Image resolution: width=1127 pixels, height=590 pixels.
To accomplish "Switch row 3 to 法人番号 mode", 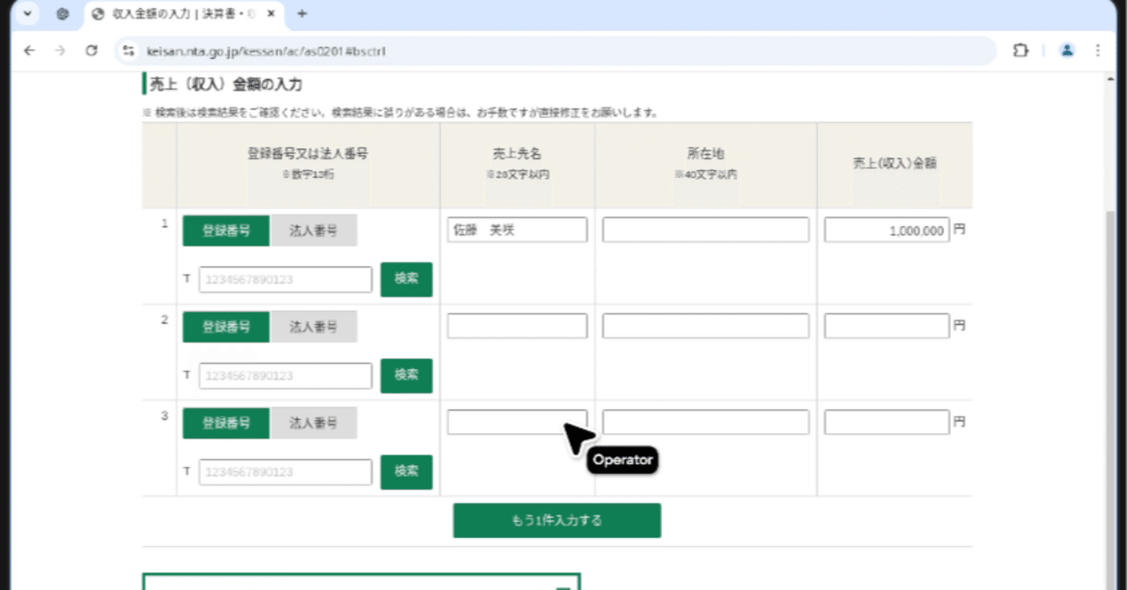I will [314, 423].
